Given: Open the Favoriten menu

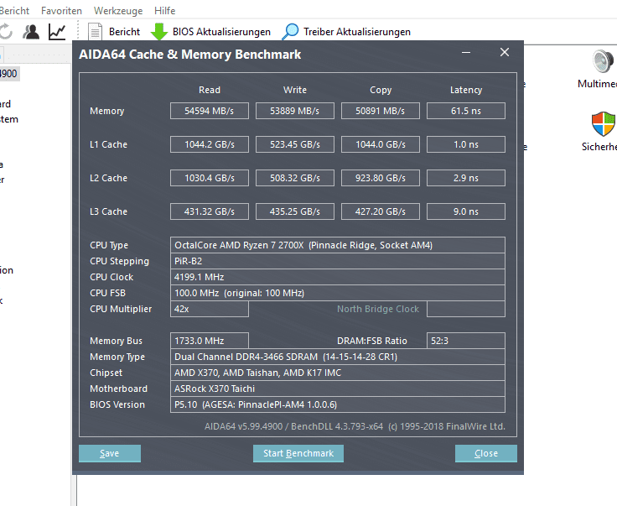Looking at the screenshot, I should click(x=61, y=11).
